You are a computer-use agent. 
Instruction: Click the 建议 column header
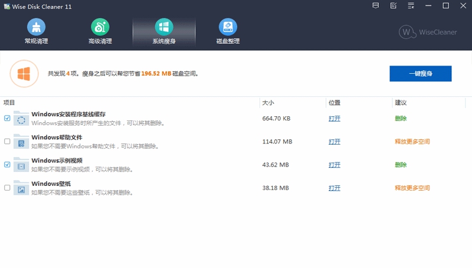tap(401, 103)
